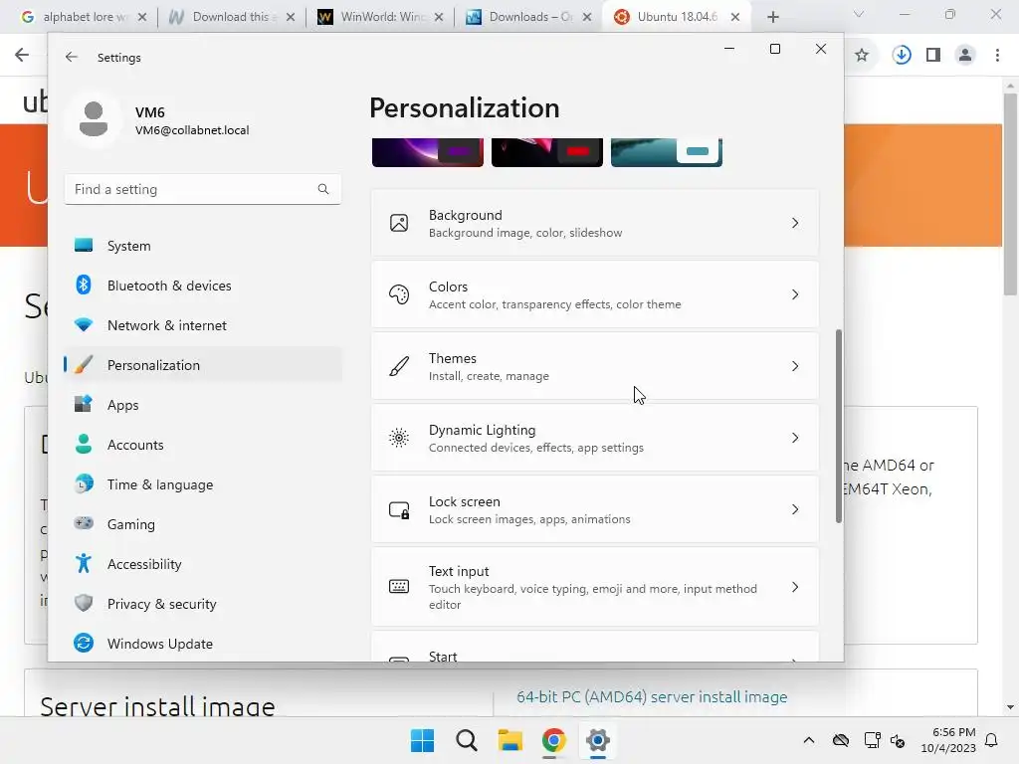Click the Themes brush icon

(399, 366)
